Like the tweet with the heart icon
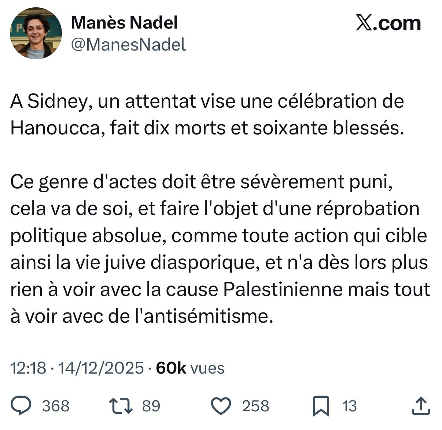 221,406
